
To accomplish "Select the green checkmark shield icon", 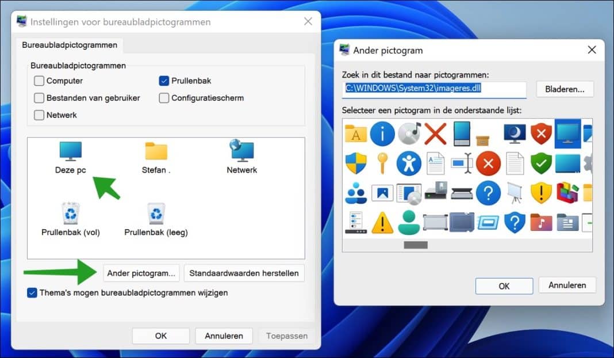I will [x=541, y=163].
